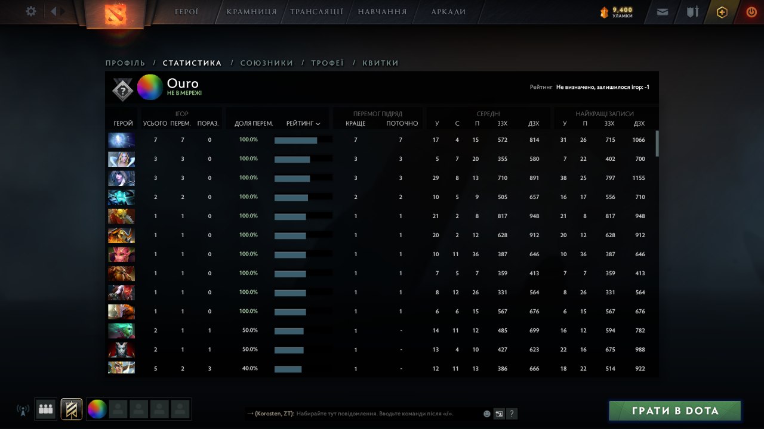Click best ДЗХ value 1155
This screenshot has width=764, height=429.
[639, 178]
